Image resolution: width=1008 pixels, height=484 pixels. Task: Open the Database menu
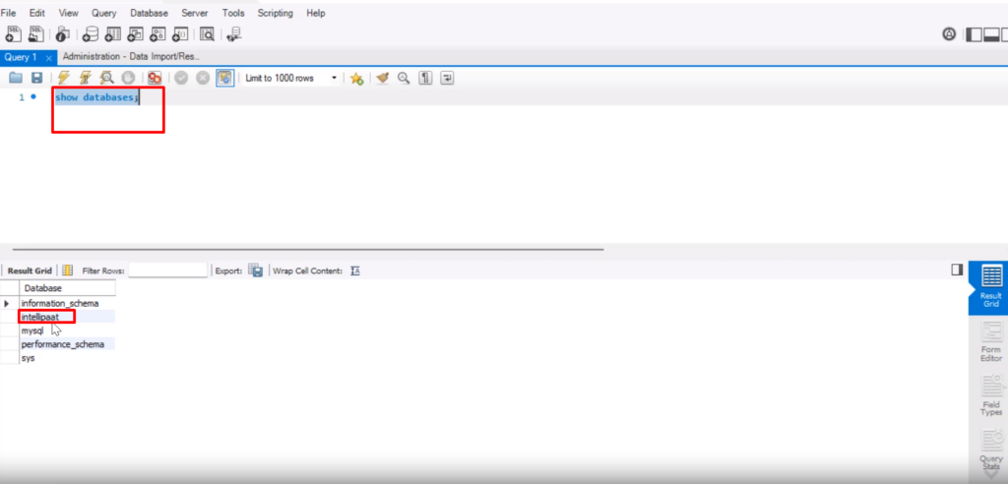click(x=150, y=13)
